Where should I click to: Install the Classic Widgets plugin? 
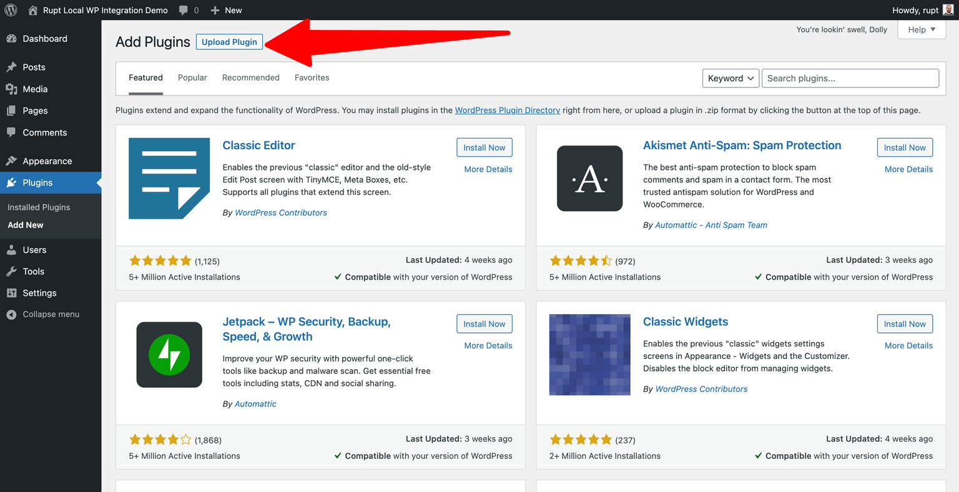click(905, 323)
